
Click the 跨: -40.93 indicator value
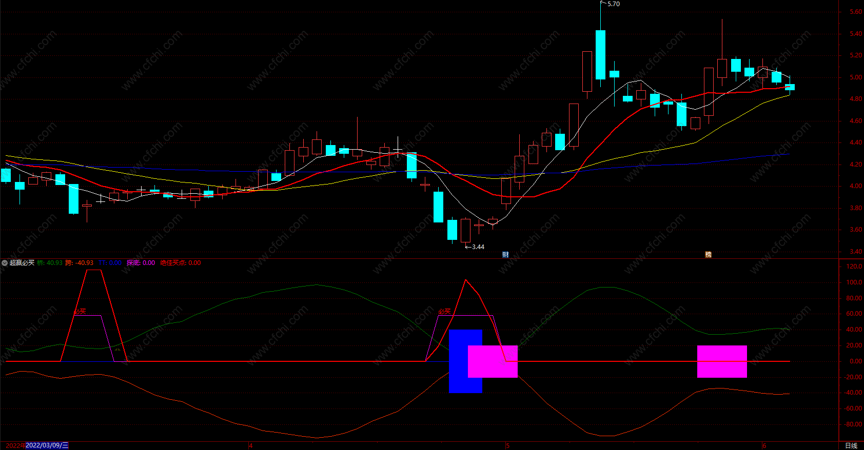coord(80,263)
